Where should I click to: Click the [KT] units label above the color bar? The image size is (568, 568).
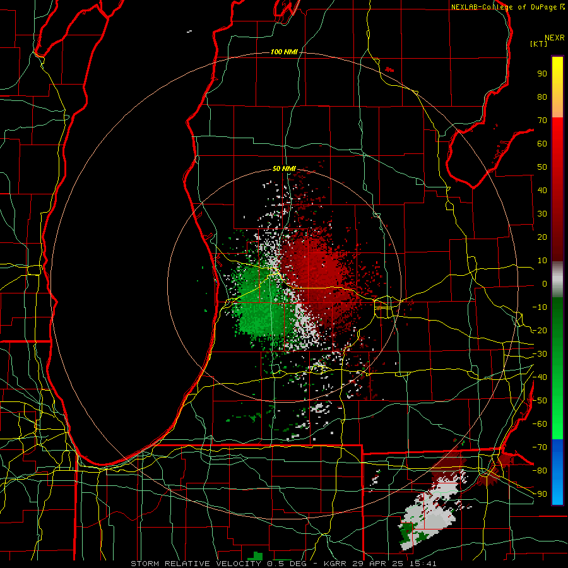[538, 44]
